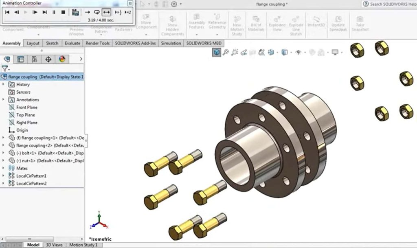Screen dimensions: 417x248
Task: Open the Motion Study 1 tab
Action: (83, 245)
